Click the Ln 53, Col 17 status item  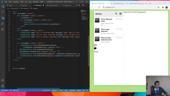[46, 90]
